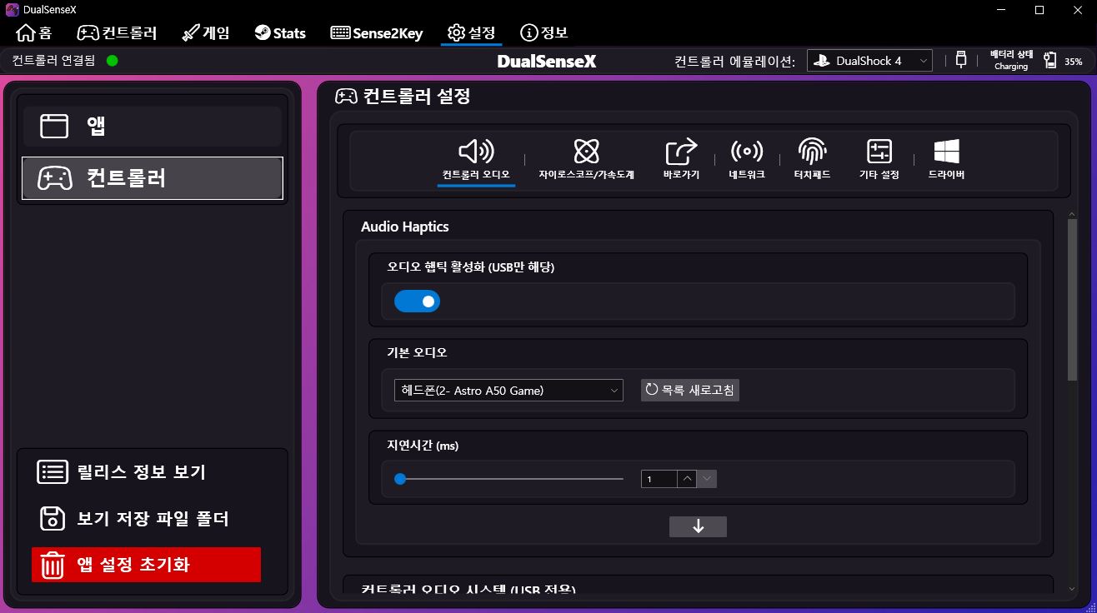Open the 기타 설정 sliders icon
This screenshot has width=1097, height=613.
click(879, 152)
